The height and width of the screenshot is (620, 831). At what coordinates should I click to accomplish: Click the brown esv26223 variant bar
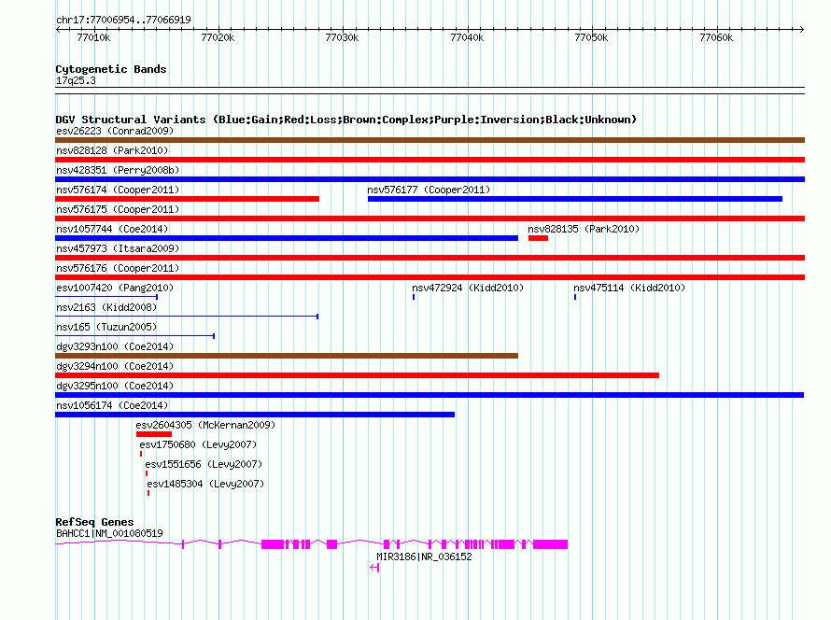click(x=430, y=140)
